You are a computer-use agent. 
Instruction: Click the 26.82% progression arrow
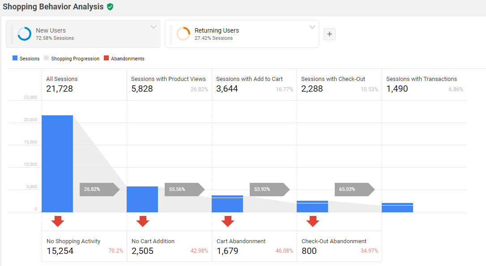98,190
